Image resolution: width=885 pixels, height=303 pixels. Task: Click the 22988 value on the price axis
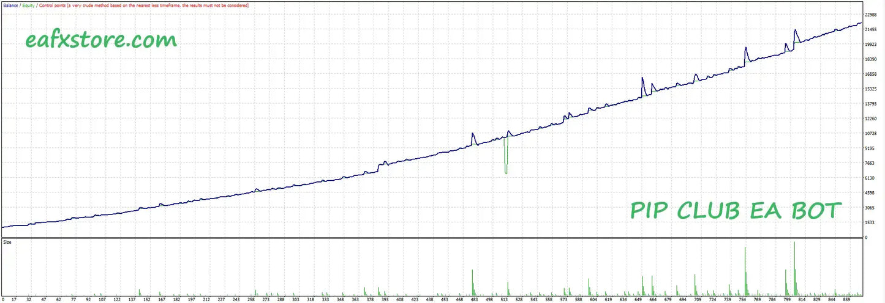(x=871, y=15)
